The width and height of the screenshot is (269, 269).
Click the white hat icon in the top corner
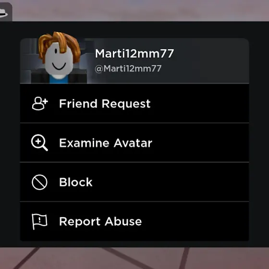[x=4, y=13]
